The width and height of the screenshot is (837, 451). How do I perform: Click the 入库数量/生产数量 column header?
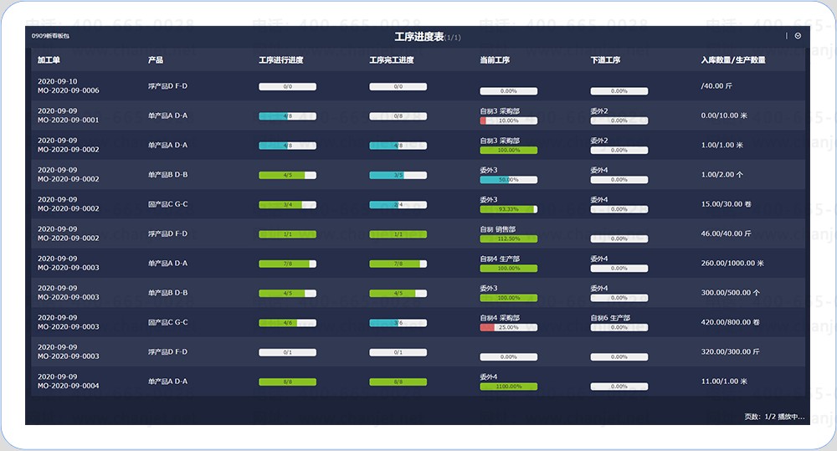click(733, 59)
